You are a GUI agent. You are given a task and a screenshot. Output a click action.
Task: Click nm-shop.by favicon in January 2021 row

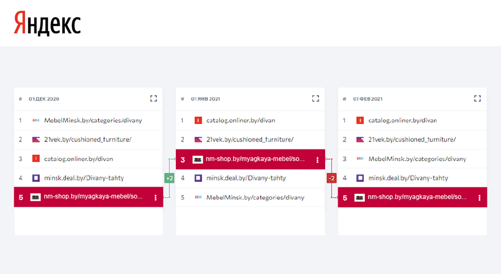198,160
